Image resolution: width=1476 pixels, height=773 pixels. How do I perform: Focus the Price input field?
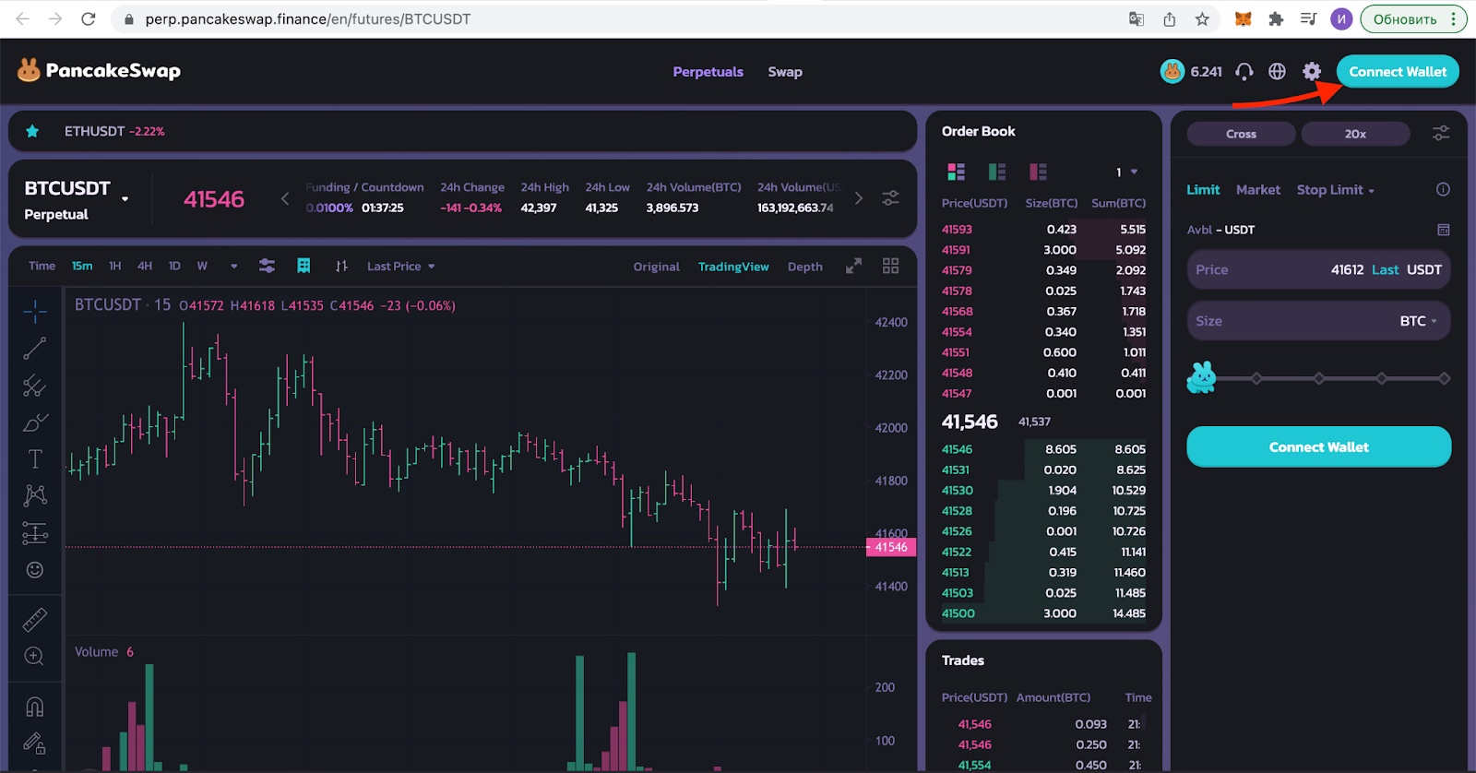click(x=1318, y=269)
